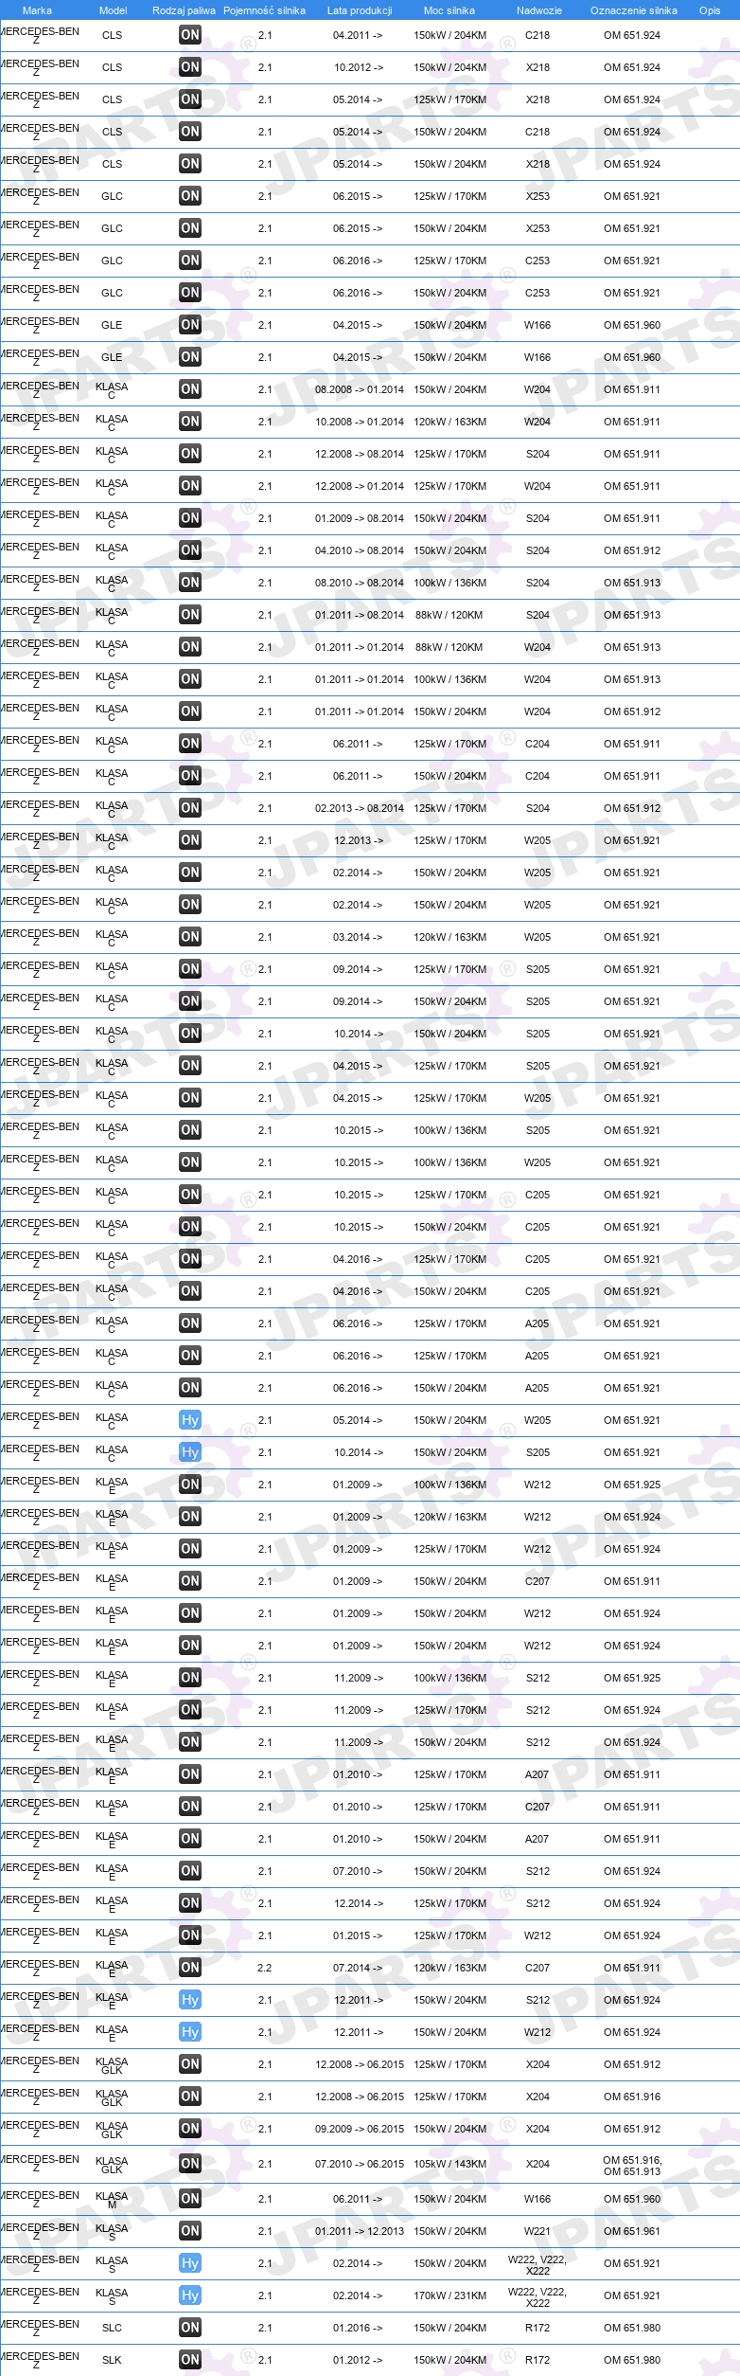This screenshot has height=2376, width=740.
Task: Click the ON badge in the Klasa E 01.2015 W212 row
Action: [190, 1935]
